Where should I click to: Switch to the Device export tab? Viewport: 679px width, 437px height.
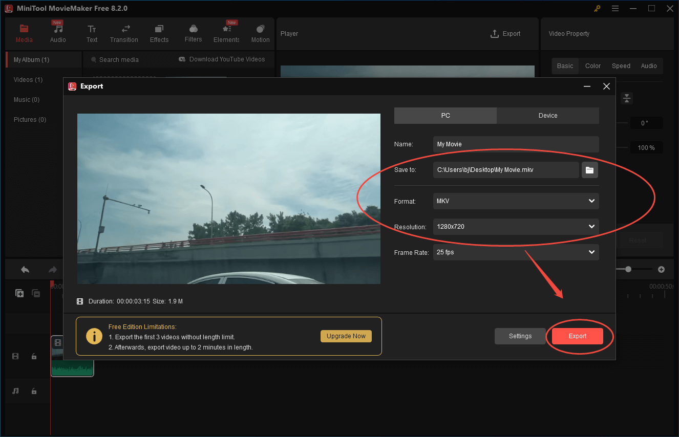(548, 116)
